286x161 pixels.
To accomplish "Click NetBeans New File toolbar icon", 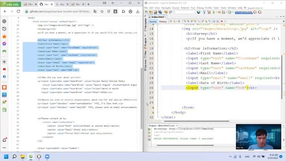I will pyautogui.click(x=147, y=12).
